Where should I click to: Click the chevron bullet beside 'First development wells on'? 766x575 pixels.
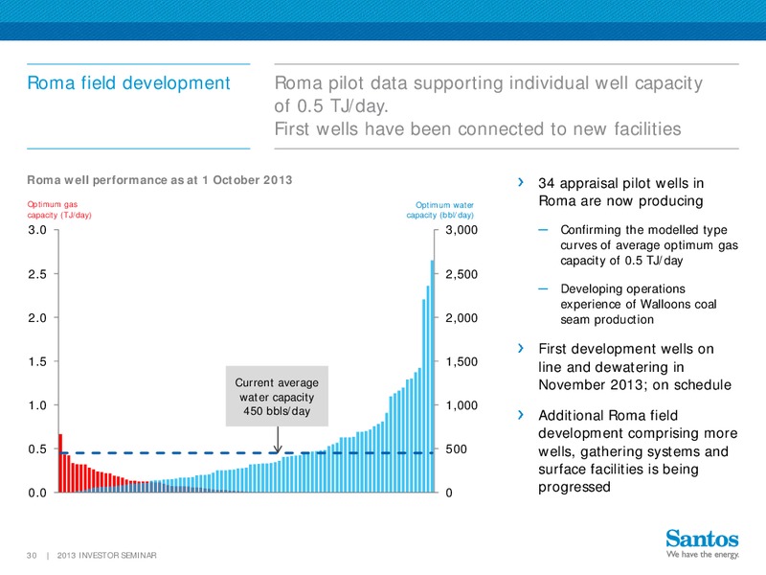(x=521, y=348)
